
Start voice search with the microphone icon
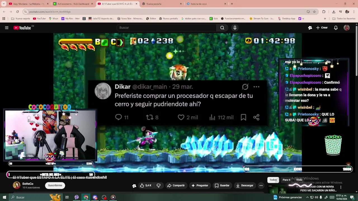pyautogui.click(x=235, y=28)
